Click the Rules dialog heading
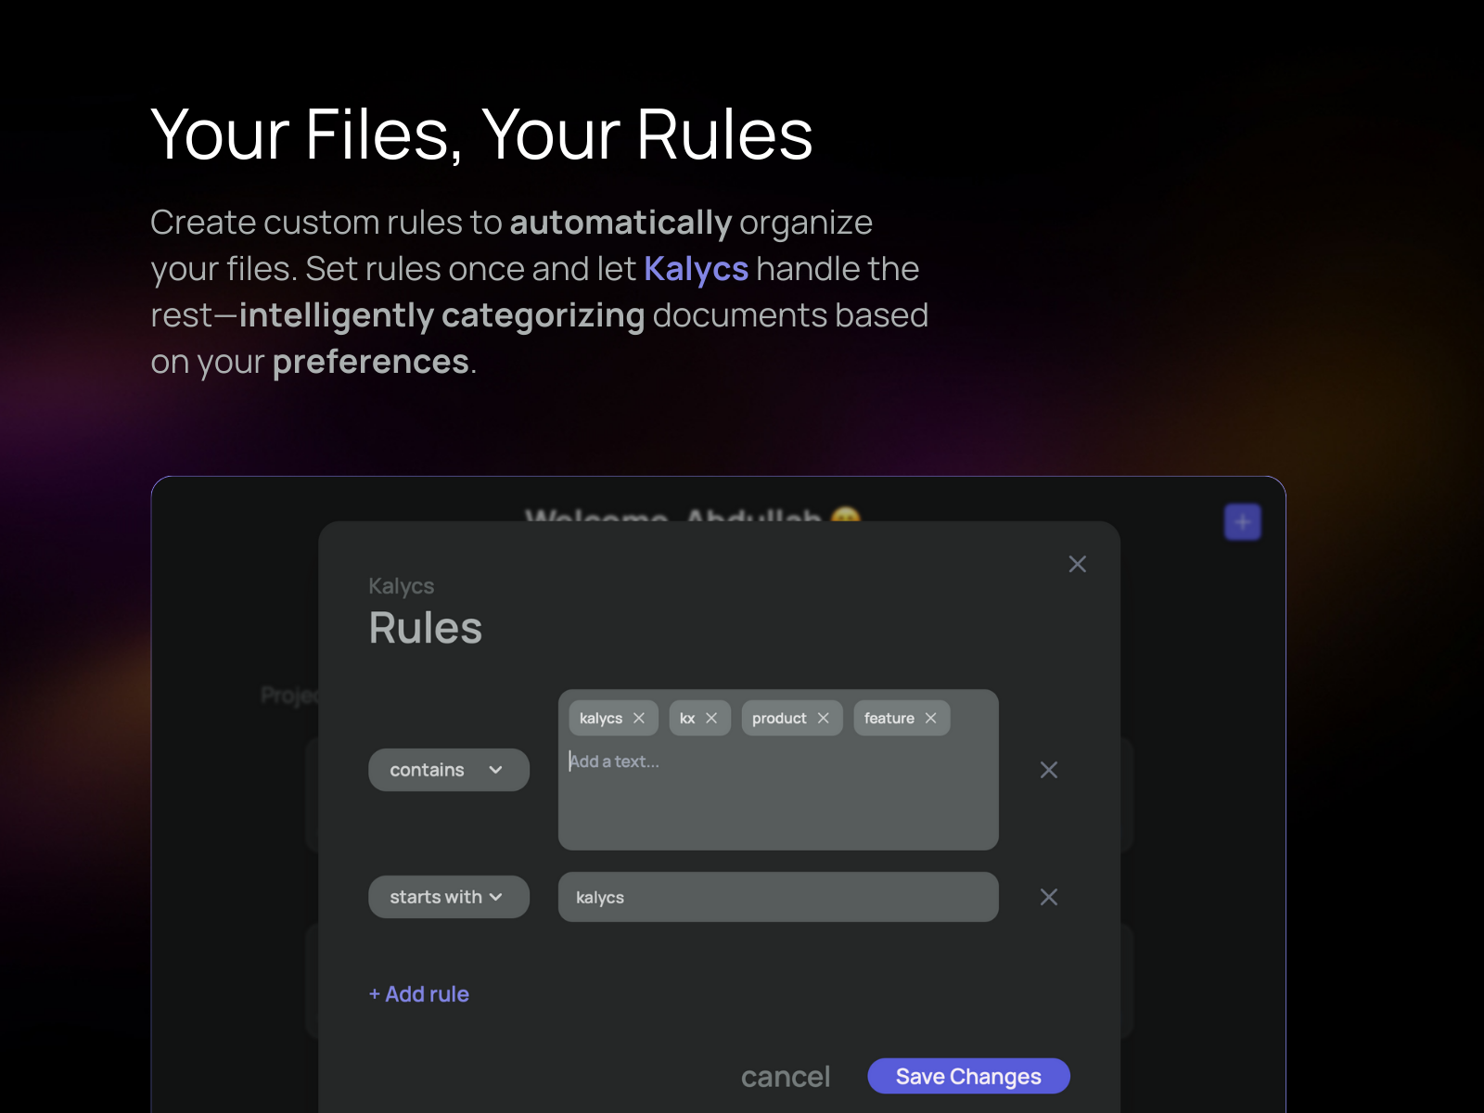 (x=426, y=628)
